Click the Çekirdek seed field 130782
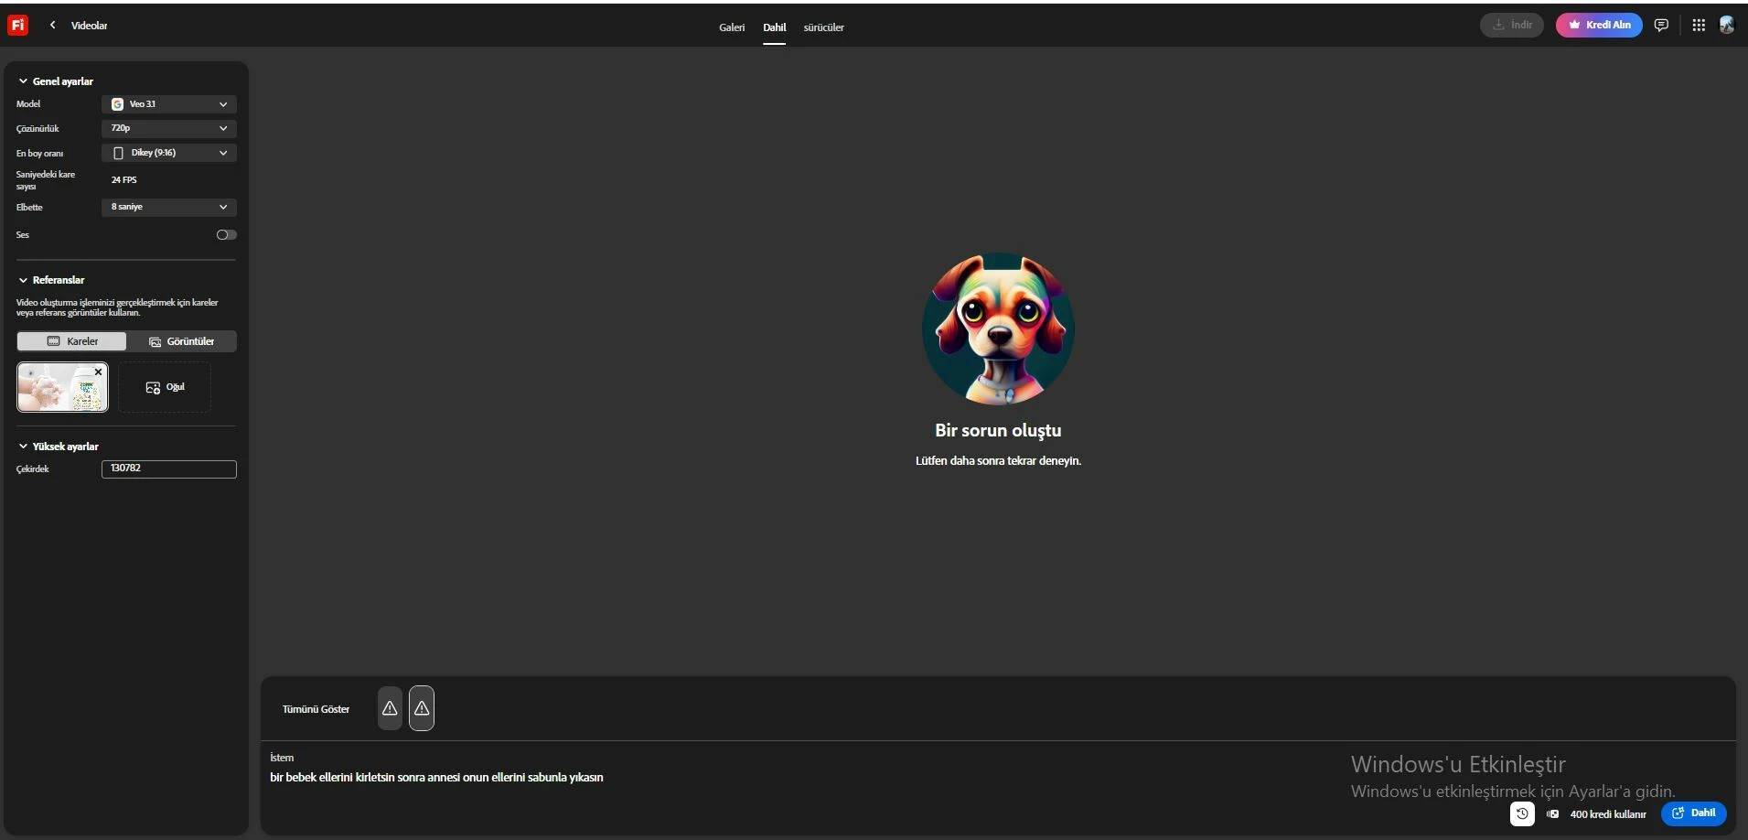The width and height of the screenshot is (1748, 840). 169,469
